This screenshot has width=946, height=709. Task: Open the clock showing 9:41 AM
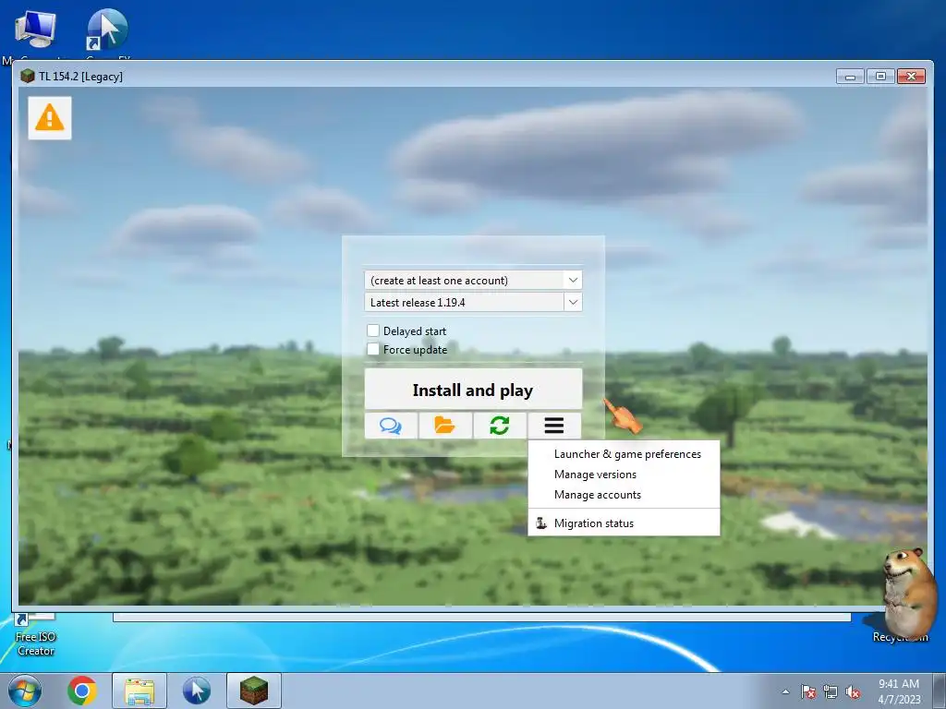tap(899, 691)
